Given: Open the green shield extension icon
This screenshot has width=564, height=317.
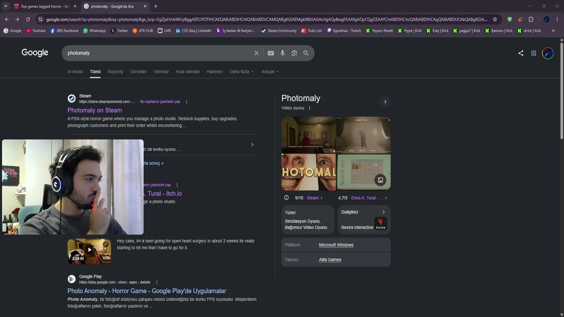Looking at the screenshot, I should click(x=510, y=19).
